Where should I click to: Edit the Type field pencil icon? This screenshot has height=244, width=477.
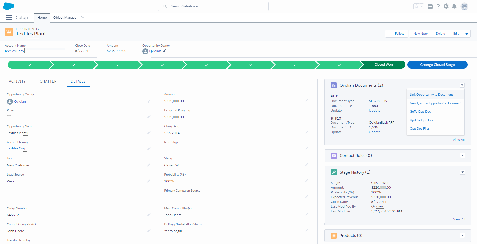[149, 165]
